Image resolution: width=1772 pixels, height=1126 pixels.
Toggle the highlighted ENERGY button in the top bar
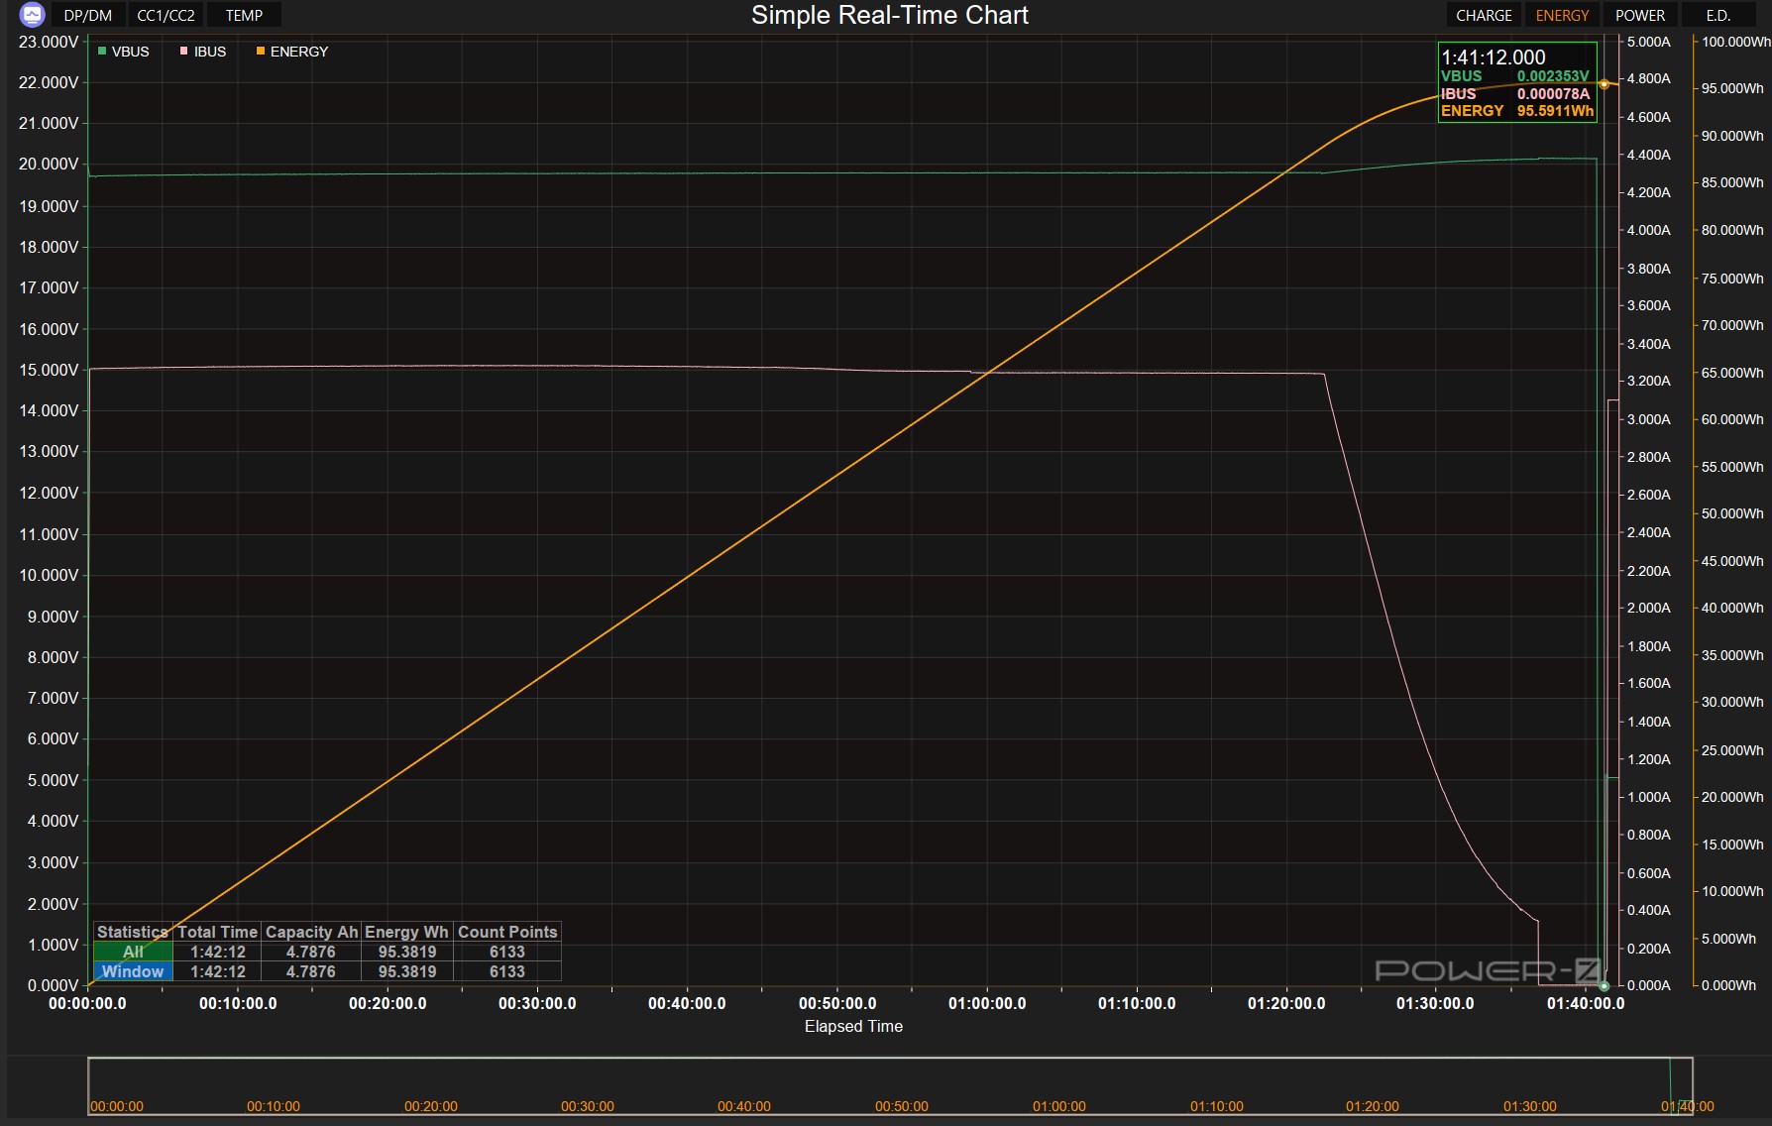point(1562,15)
